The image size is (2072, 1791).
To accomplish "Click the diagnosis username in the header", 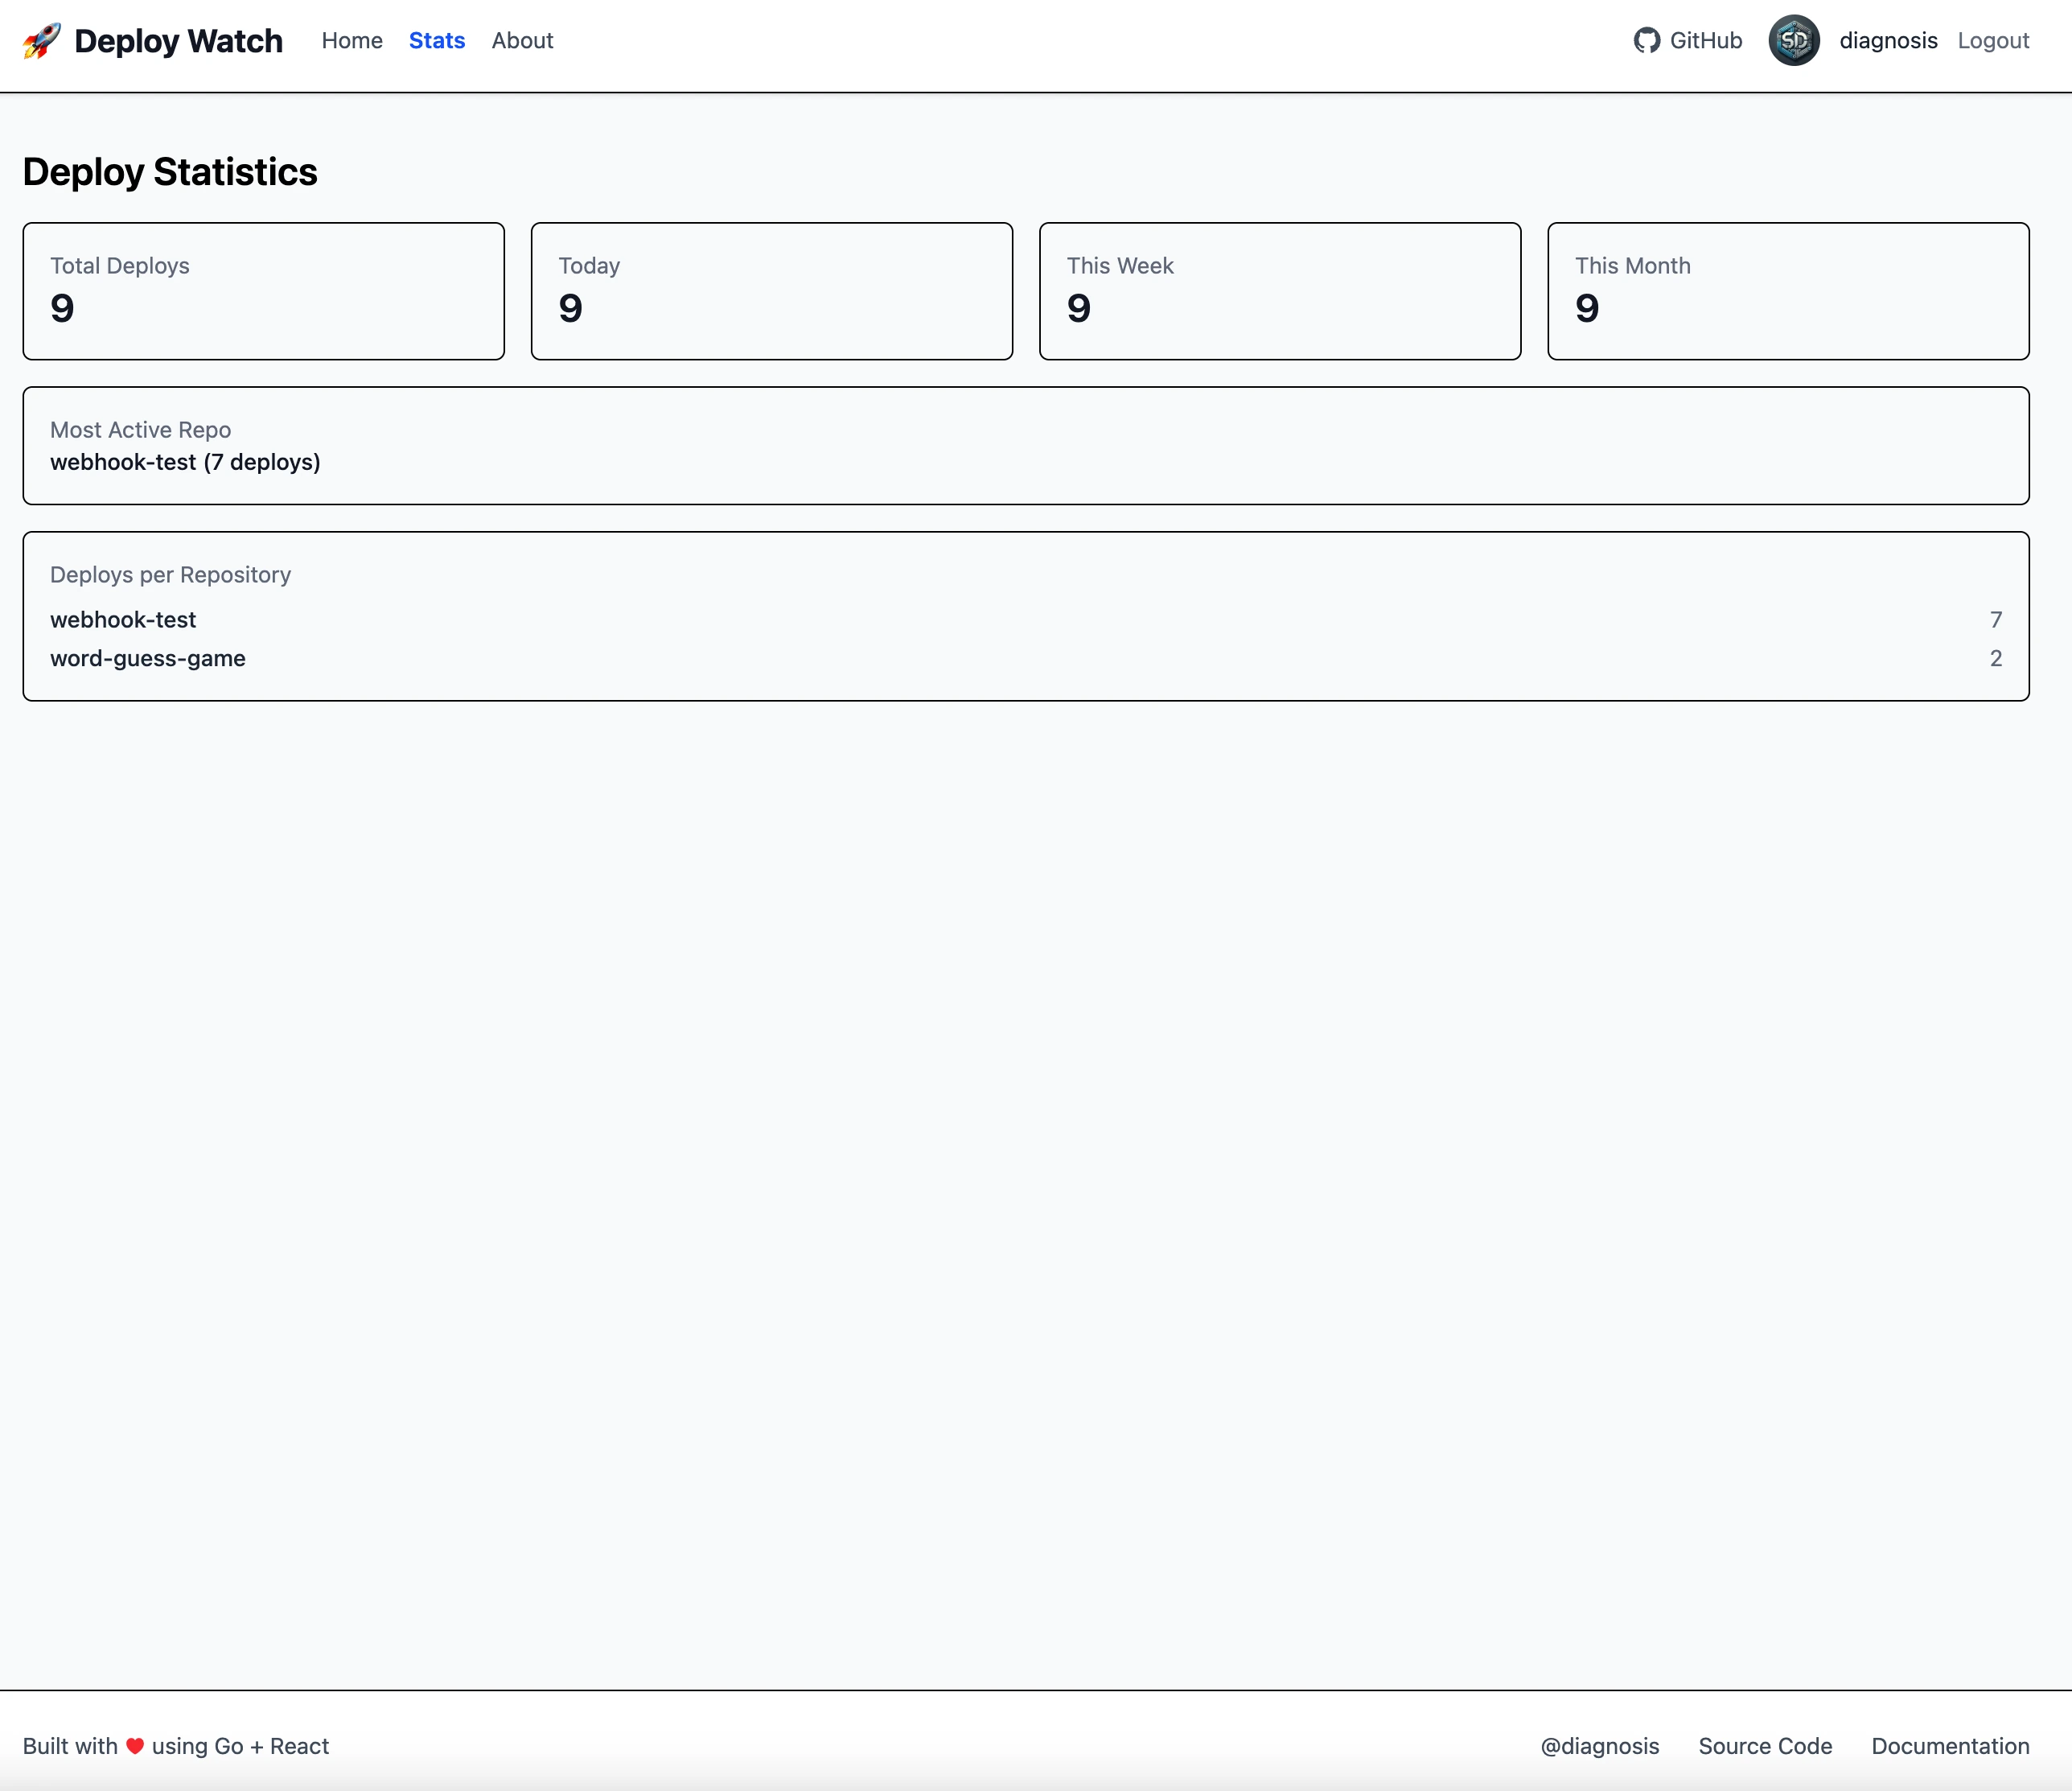I will [x=1888, y=41].
